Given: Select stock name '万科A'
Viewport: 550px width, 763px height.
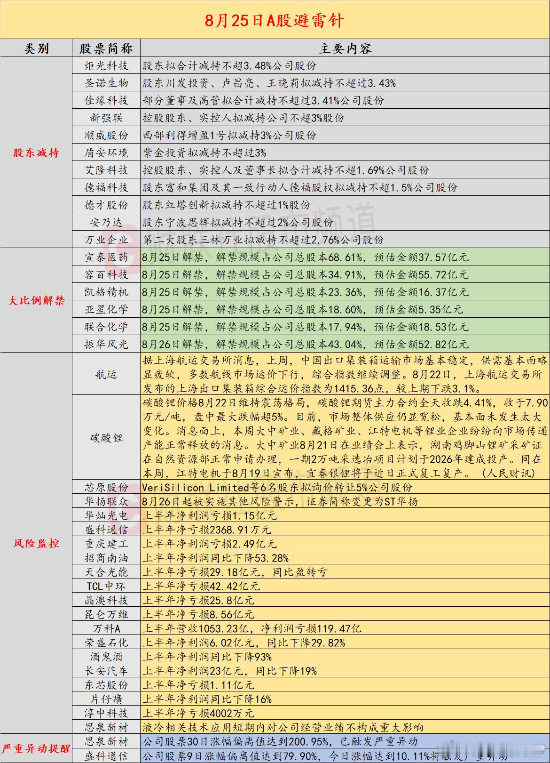Looking at the screenshot, I should point(106,628).
